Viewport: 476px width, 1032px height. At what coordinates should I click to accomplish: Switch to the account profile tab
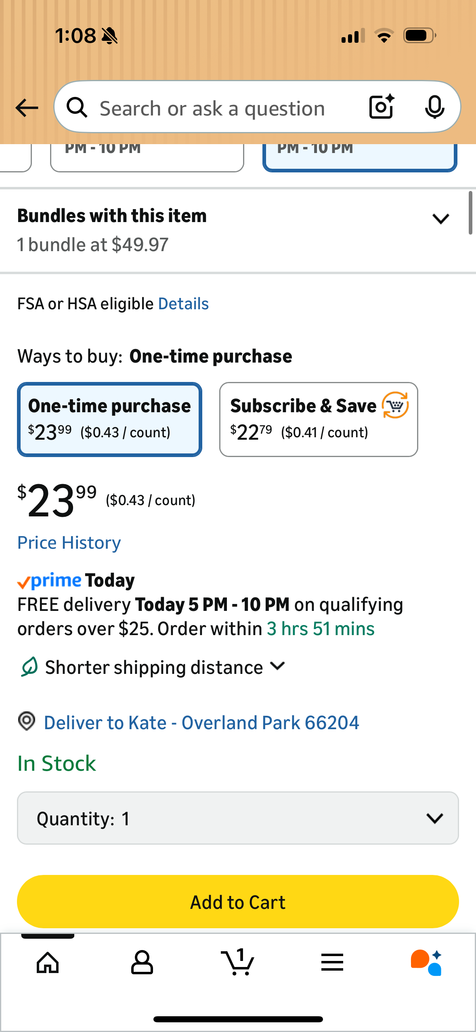pyautogui.click(x=143, y=962)
